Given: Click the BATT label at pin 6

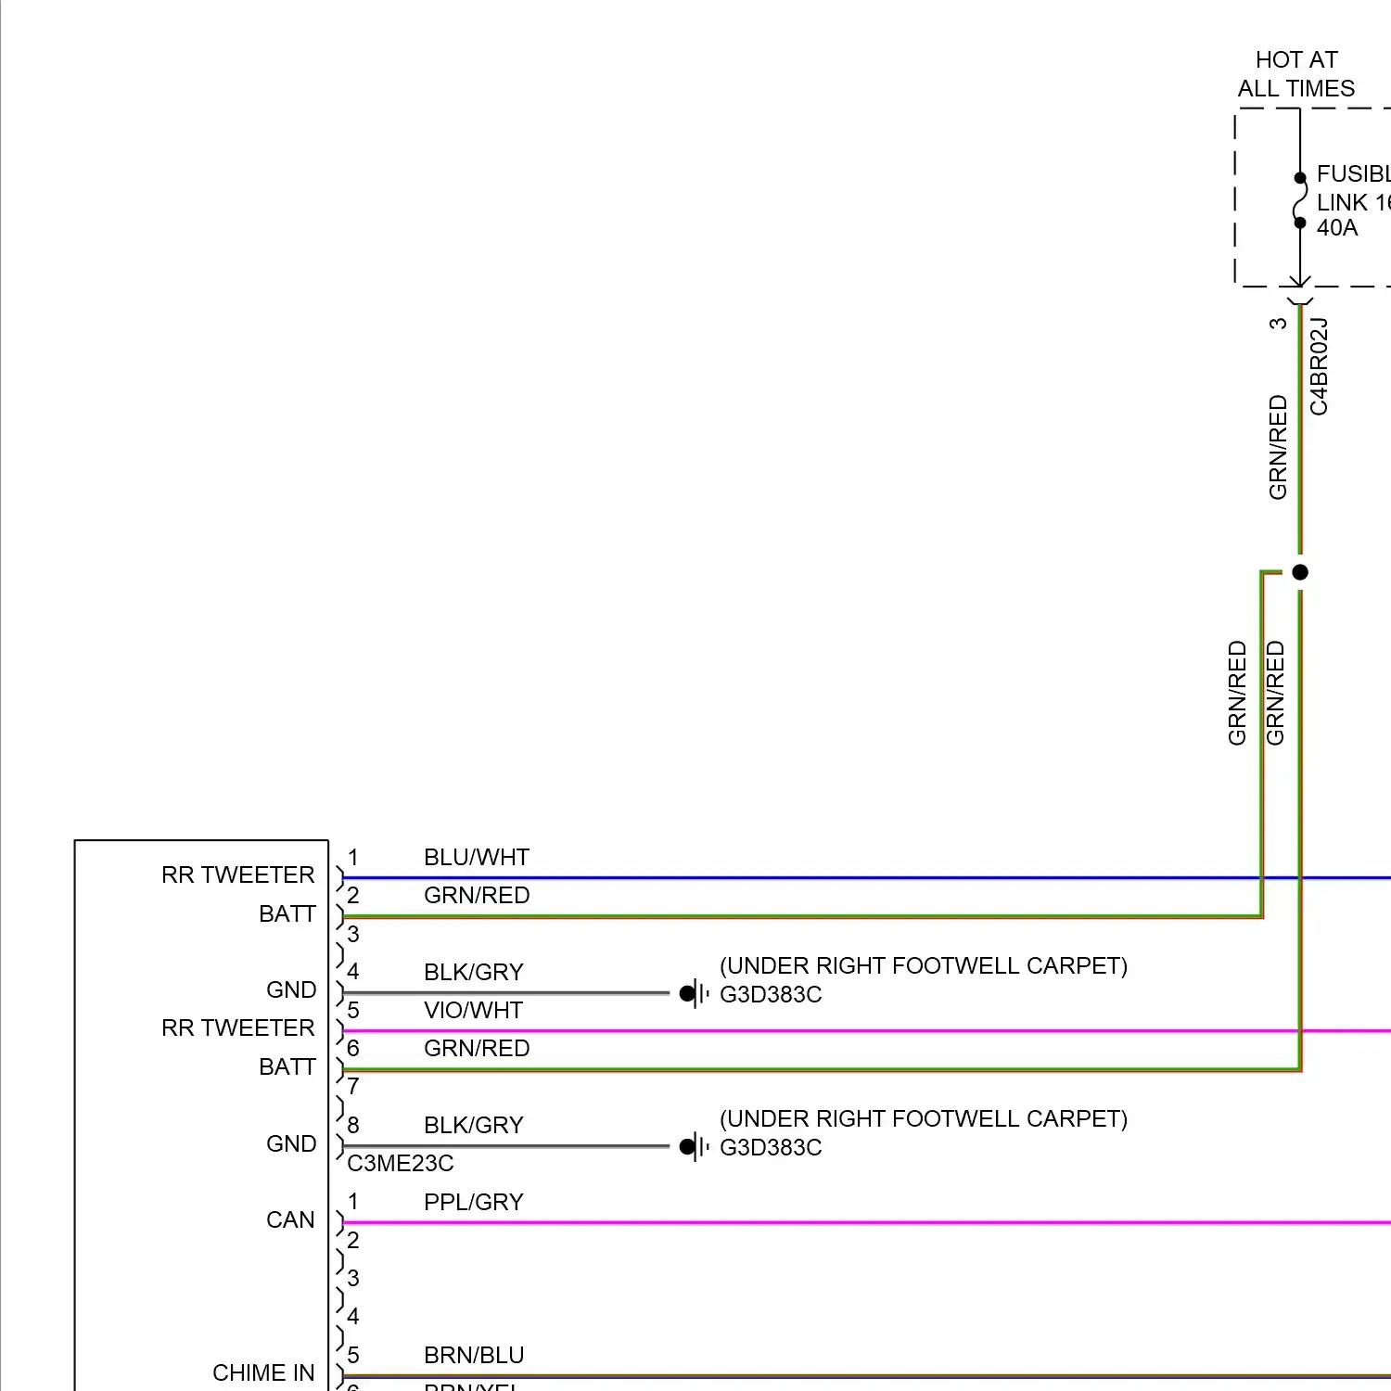Looking at the screenshot, I should 287,1066.
